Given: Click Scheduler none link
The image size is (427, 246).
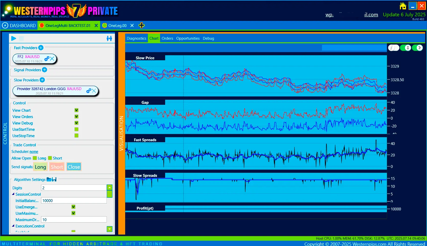Looking at the screenshot, I should coord(34,152).
